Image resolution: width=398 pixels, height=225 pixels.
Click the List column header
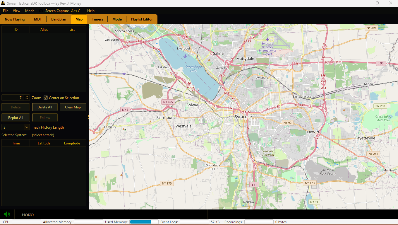pyautogui.click(x=72, y=29)
